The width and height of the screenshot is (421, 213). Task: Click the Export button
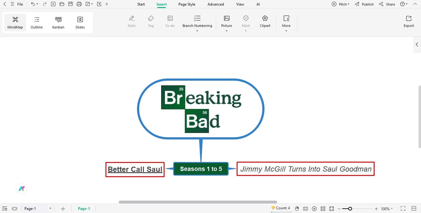(409, 21)
